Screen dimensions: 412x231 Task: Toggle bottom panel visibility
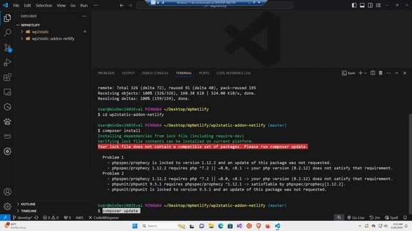click(x=362, y=5)
